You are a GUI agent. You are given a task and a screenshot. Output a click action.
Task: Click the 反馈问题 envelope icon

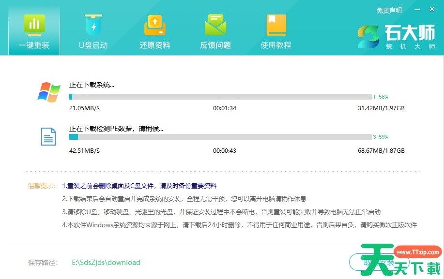(215, 25)
